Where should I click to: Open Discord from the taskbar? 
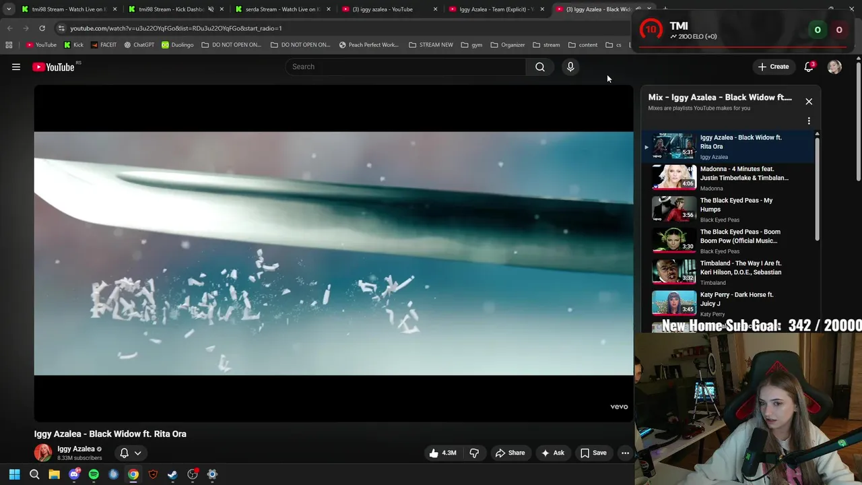click(x=74, y=474)
